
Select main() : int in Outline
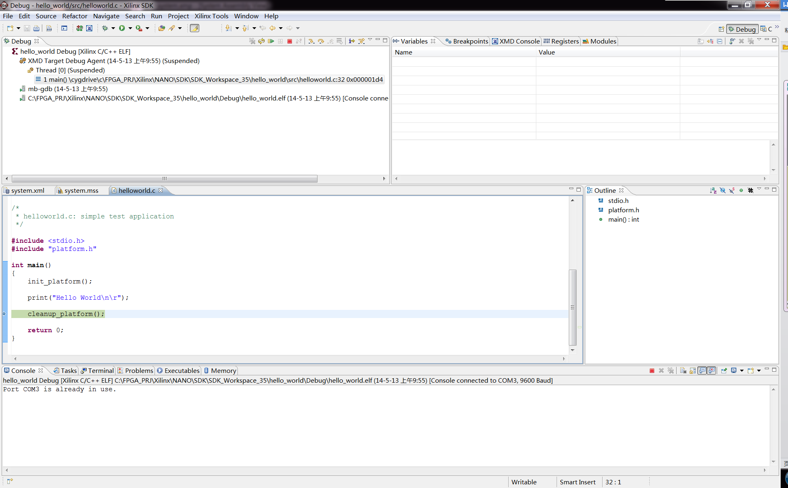[x=623, y=219]
